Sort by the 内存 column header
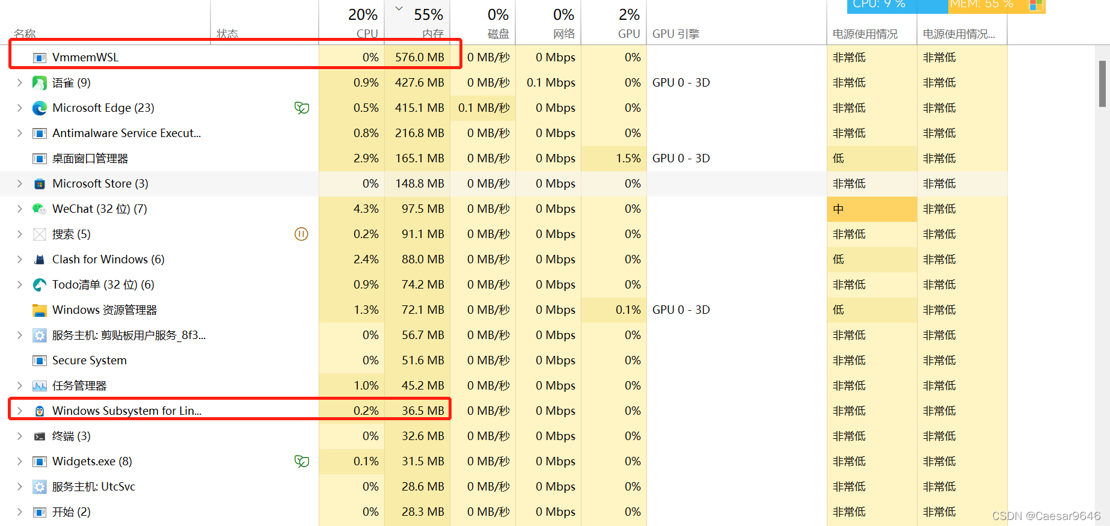Screen dimensions: 1110x526 click(417, 22)
